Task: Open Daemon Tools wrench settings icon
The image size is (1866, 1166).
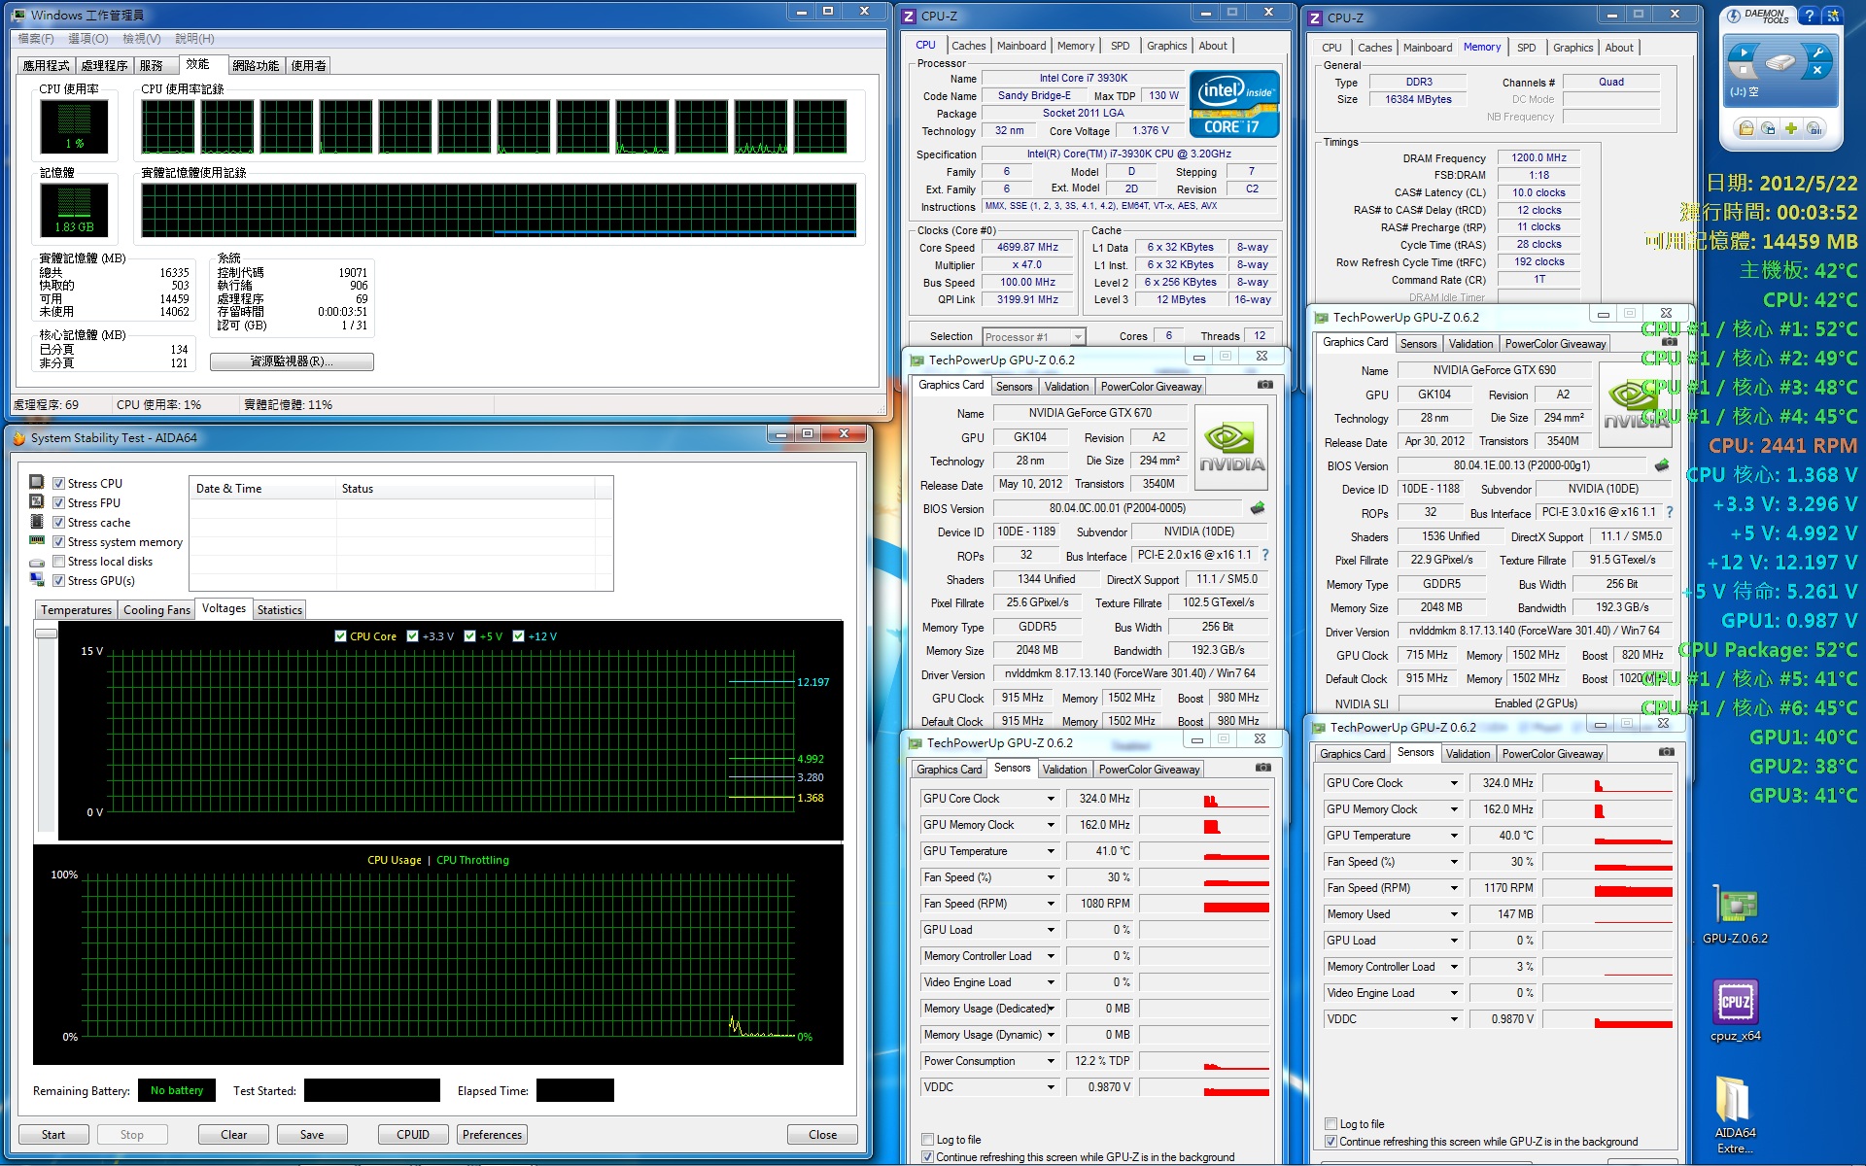Action: (x=1817, y=52)
